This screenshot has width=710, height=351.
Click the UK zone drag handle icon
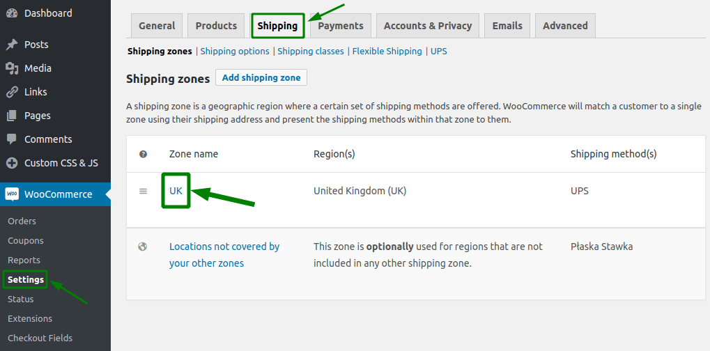[143, 192]
